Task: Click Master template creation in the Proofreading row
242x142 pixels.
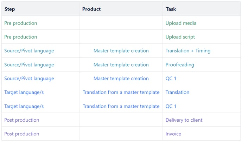Action: click(x=121, y=65)
